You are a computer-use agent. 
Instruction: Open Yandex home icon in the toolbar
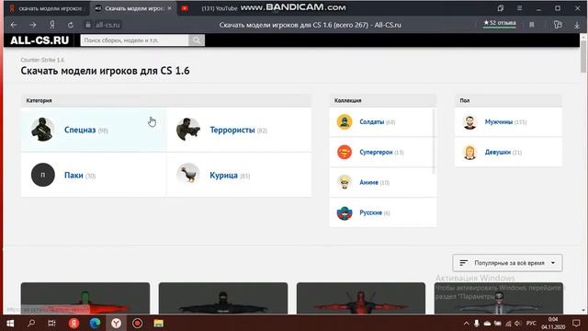pos(52,25)
